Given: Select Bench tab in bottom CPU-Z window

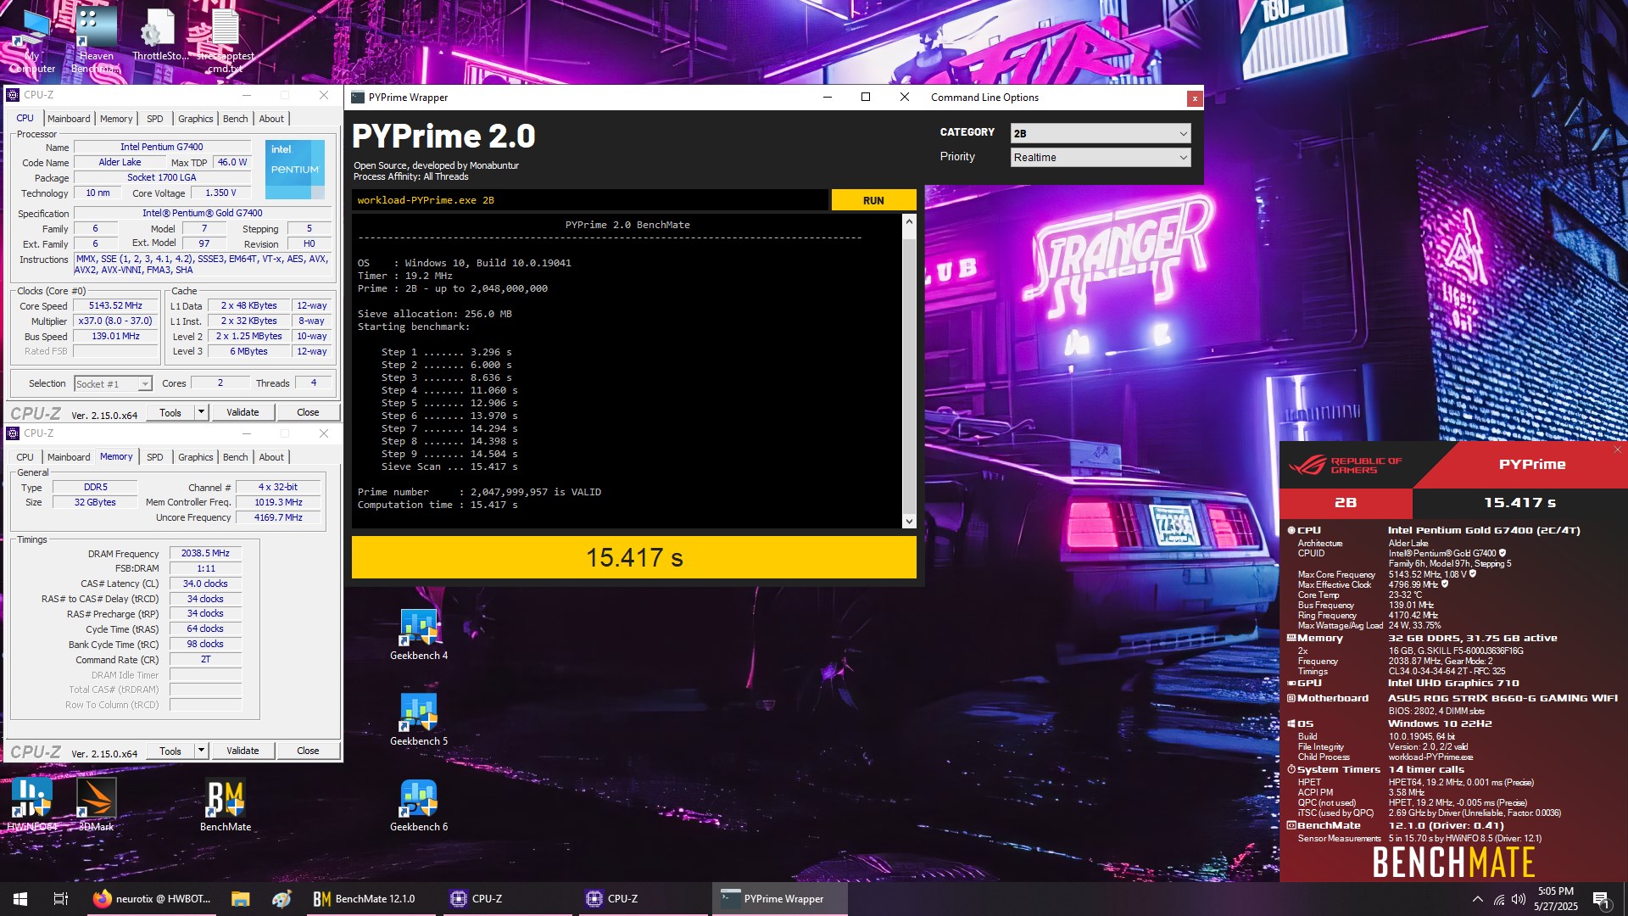Looking at the screenshot, I should [x=236, y=457].
